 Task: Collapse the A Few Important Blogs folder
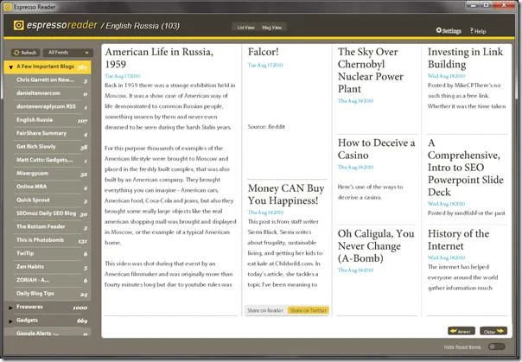pos(10,67)
